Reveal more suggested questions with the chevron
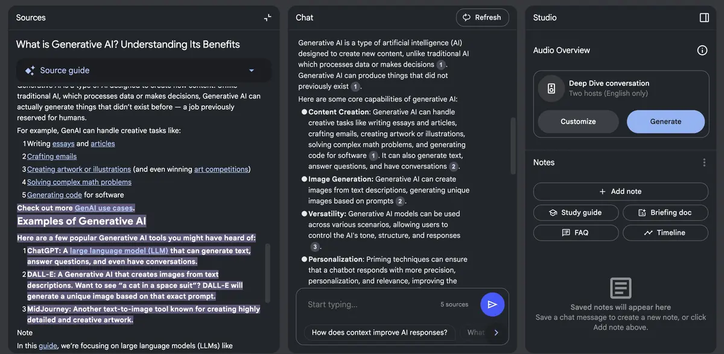The width and height of the screenshot is (724, 354). point(496,332)
